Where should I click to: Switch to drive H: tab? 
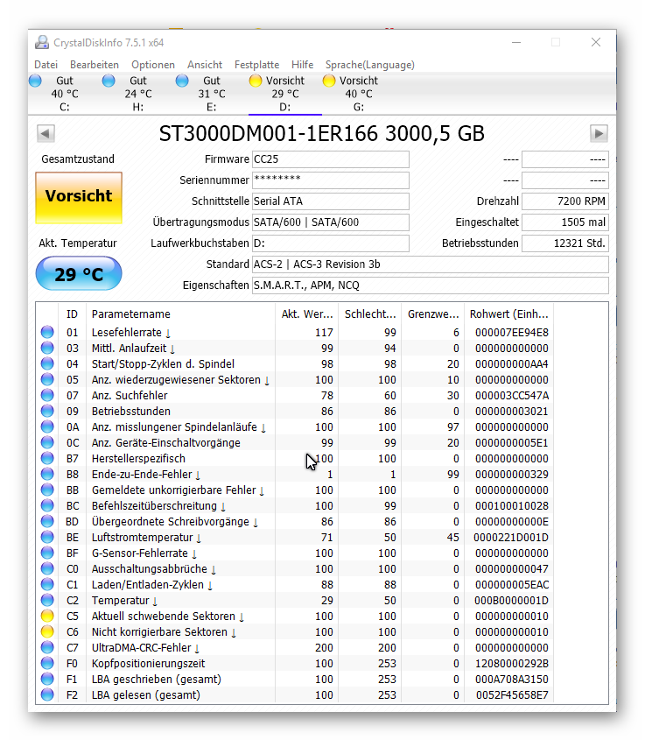138,94
